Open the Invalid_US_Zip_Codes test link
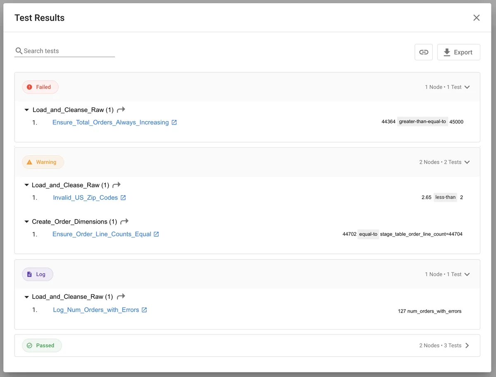496x377 pixels. pyautogui.click(x=85, y=198)
